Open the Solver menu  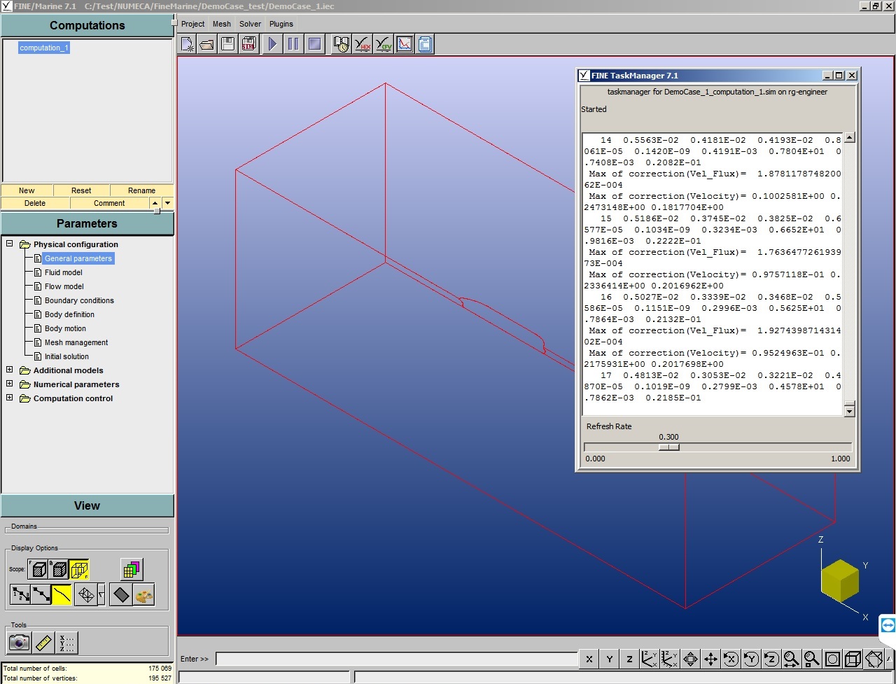[250, 24]
